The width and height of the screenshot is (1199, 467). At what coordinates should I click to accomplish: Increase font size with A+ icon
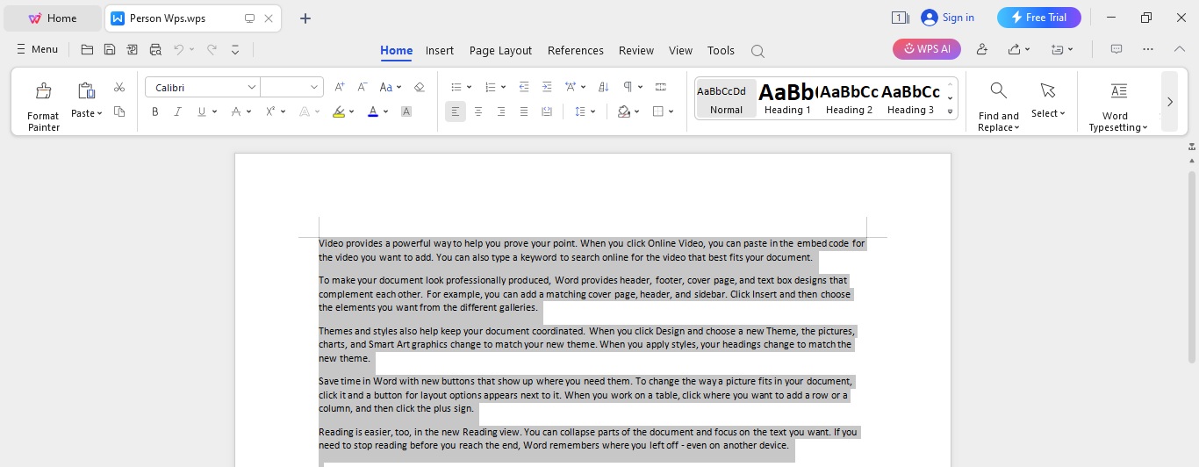[x=340, y=87]
